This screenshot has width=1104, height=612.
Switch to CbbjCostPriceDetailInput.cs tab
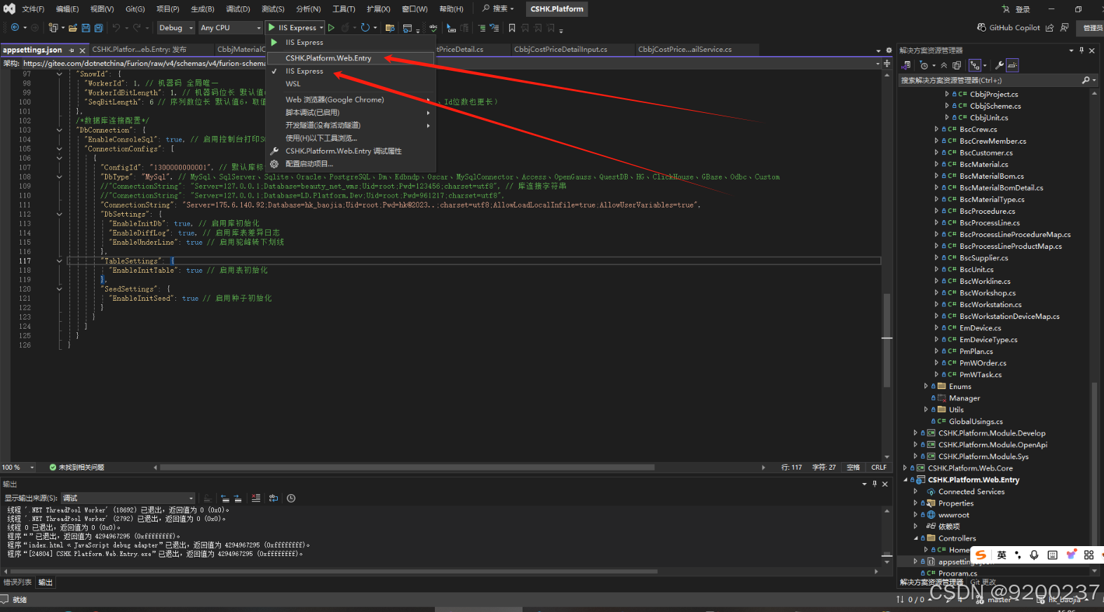[x=560, y=50]
